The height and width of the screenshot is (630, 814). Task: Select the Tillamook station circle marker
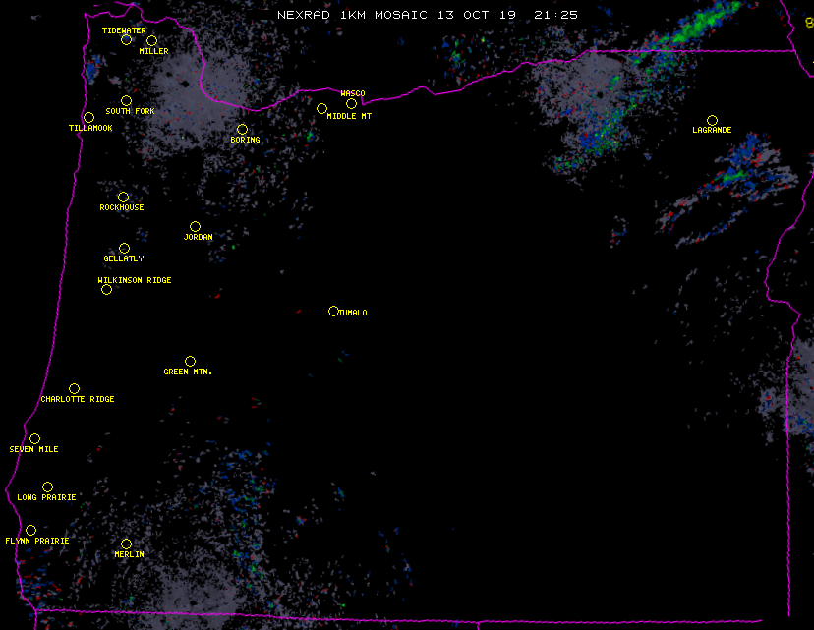pyautogui.click(x=88, y=118)
